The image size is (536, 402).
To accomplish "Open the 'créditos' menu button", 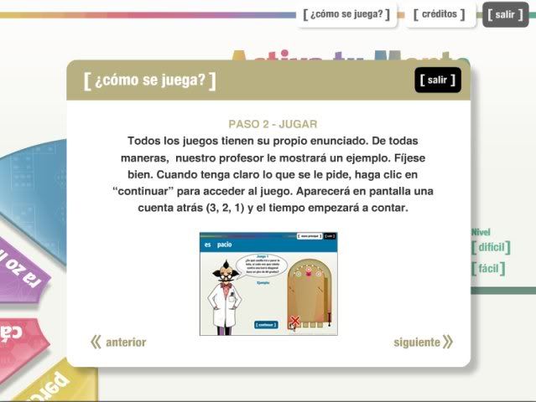I will (x=440, y=15).
